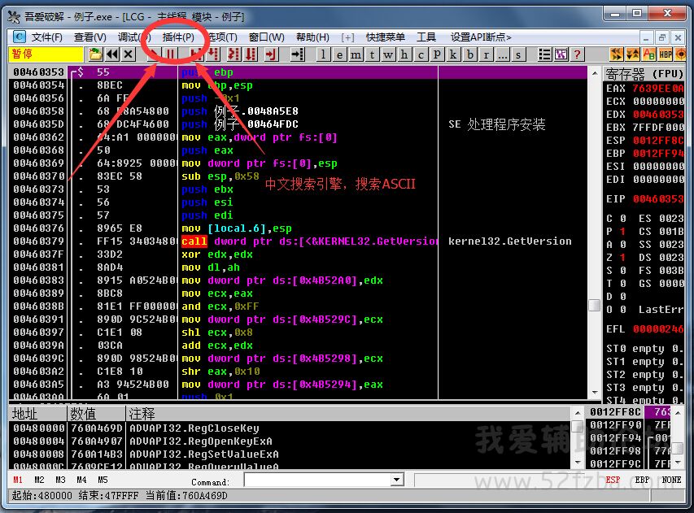Show Handles with 'h' button
The width and height of the screenshot is (694, 513).
(404, 54)
